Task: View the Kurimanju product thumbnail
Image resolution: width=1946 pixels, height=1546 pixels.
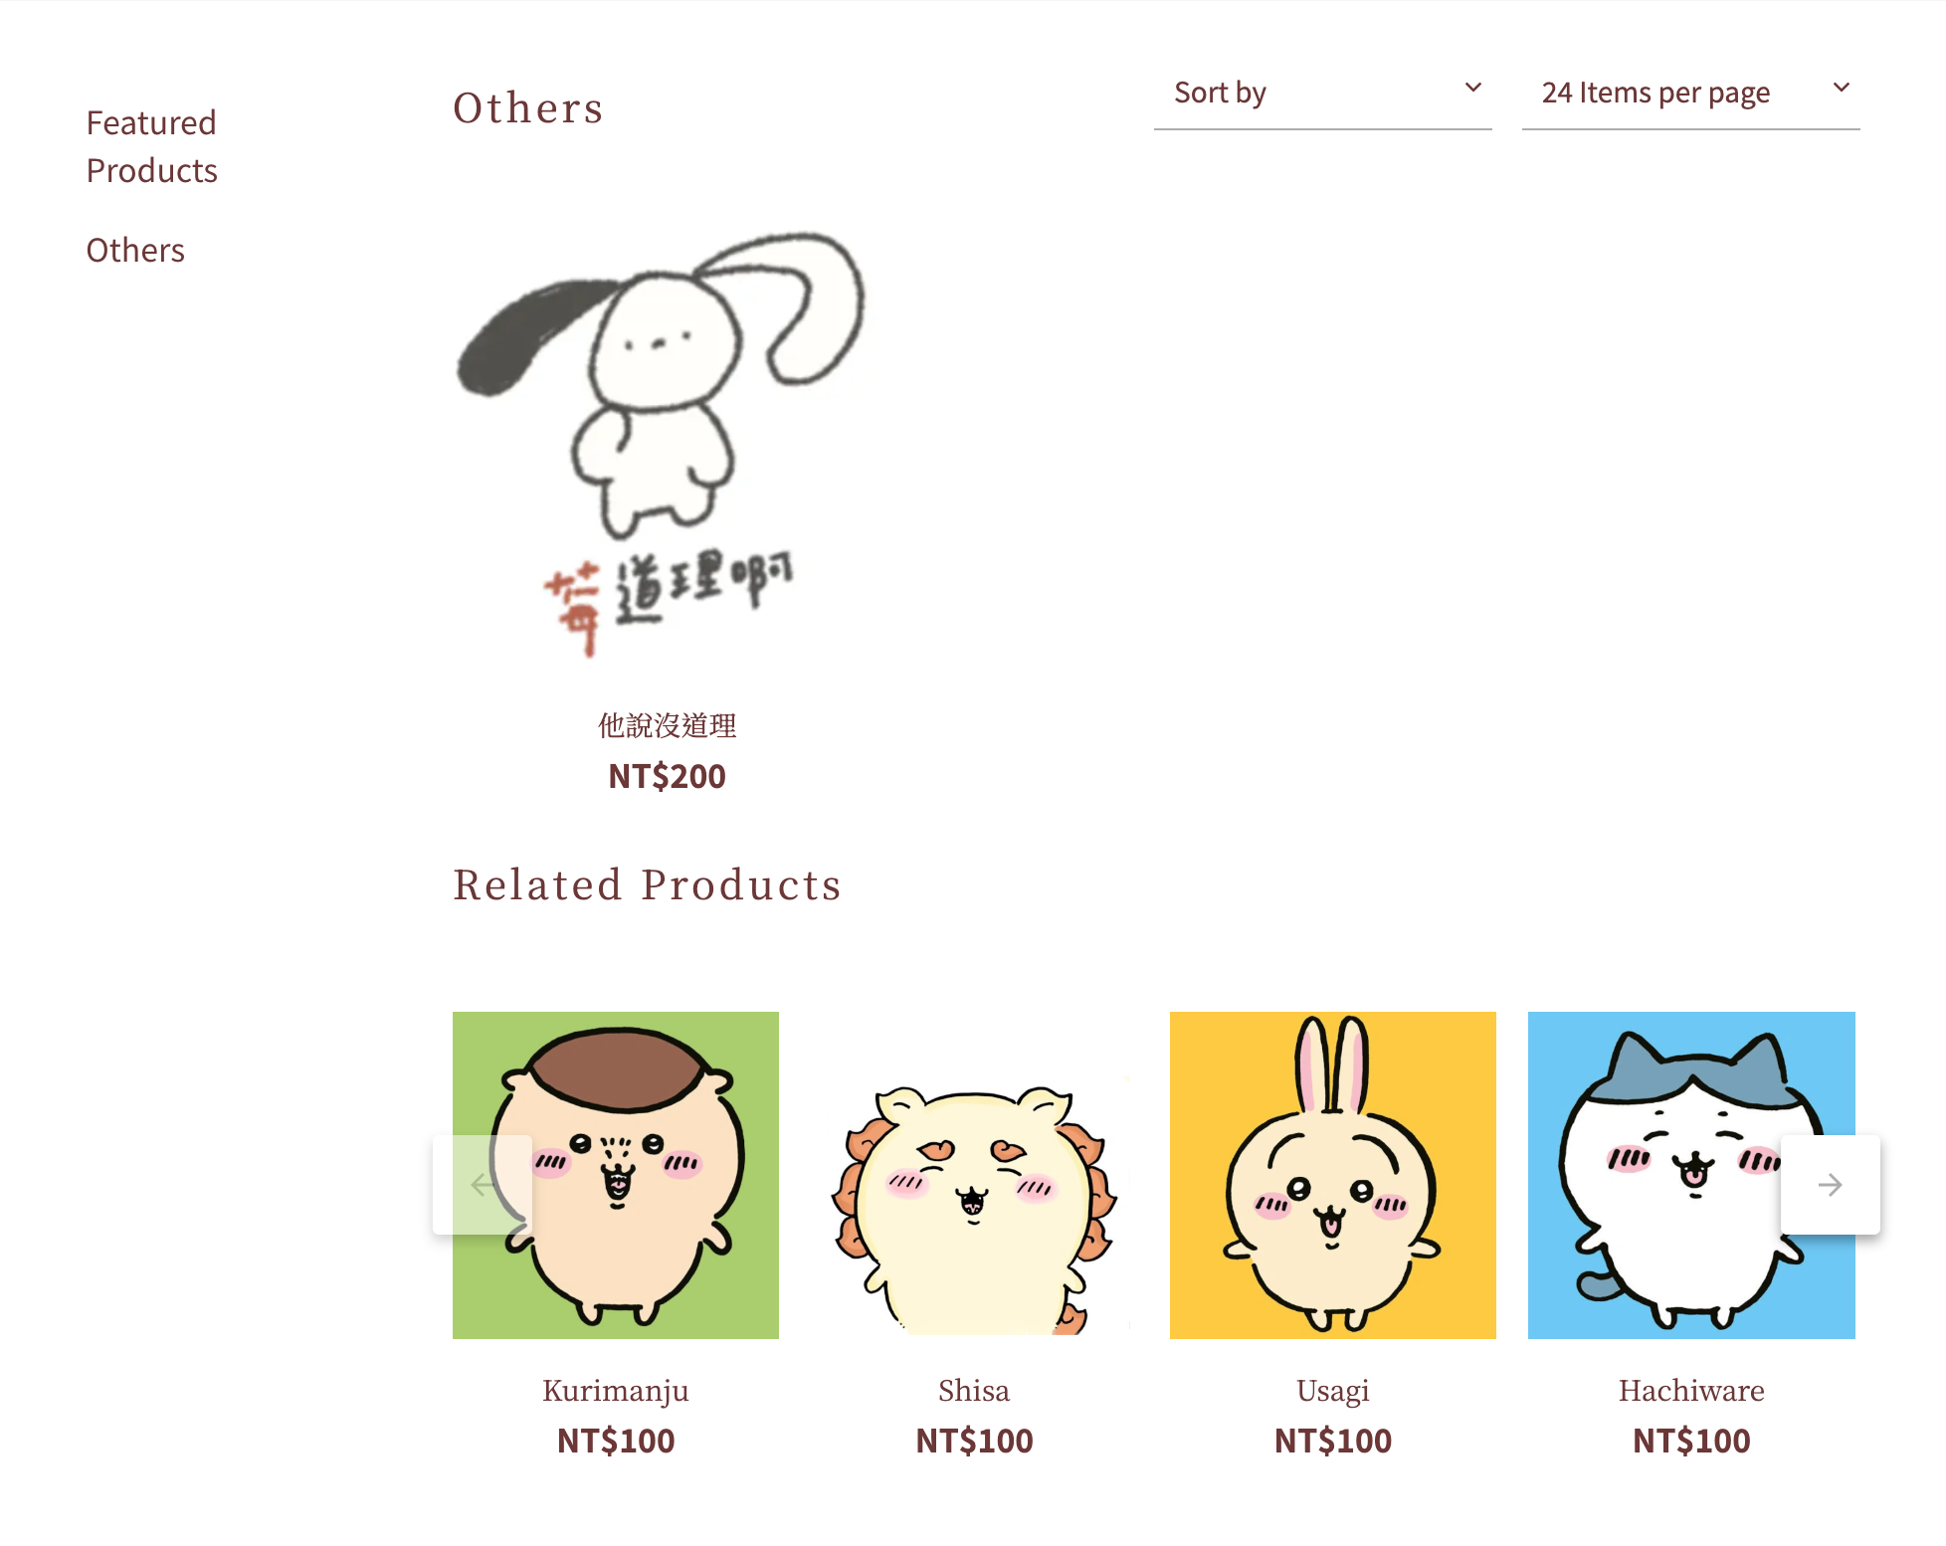Action: pyautogui.click(x=616, y=1175)
